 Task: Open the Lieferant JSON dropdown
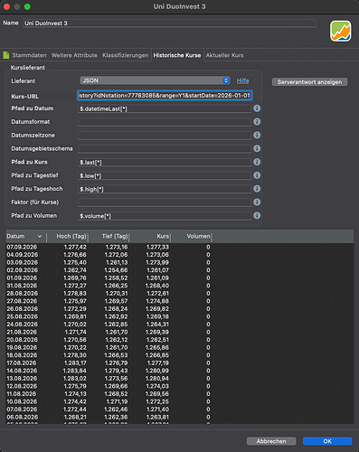[x=155, y=80]
